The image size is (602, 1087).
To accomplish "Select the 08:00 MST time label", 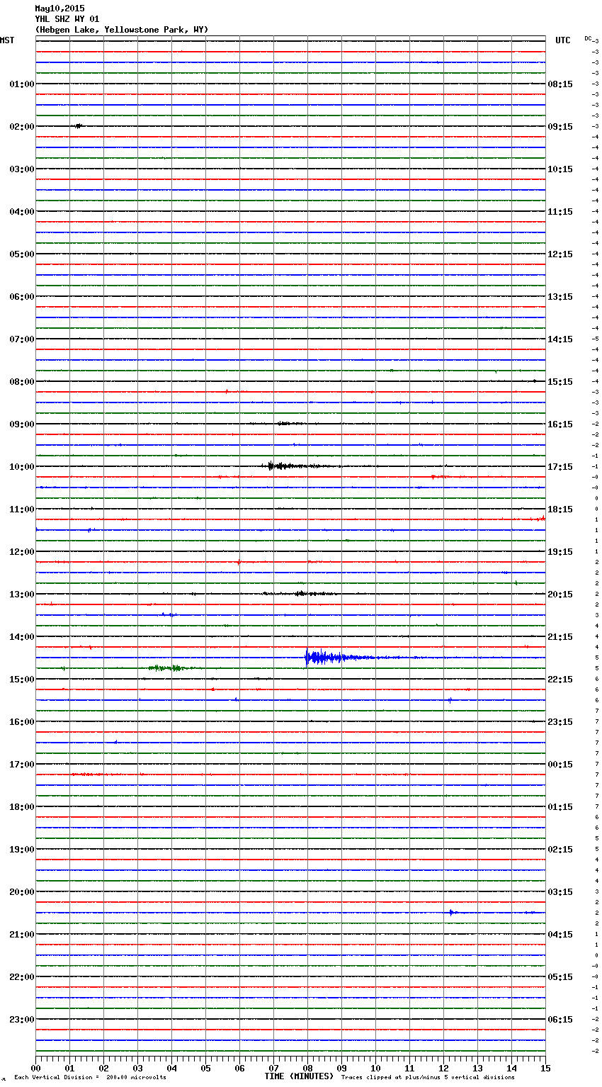I will [x=22, y=382].
